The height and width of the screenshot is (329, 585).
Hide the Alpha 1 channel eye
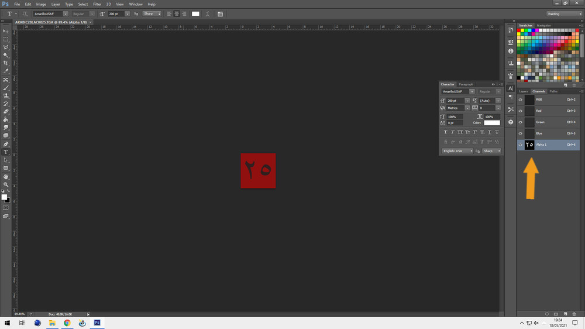pyautogui.click(x=520, y=145)
